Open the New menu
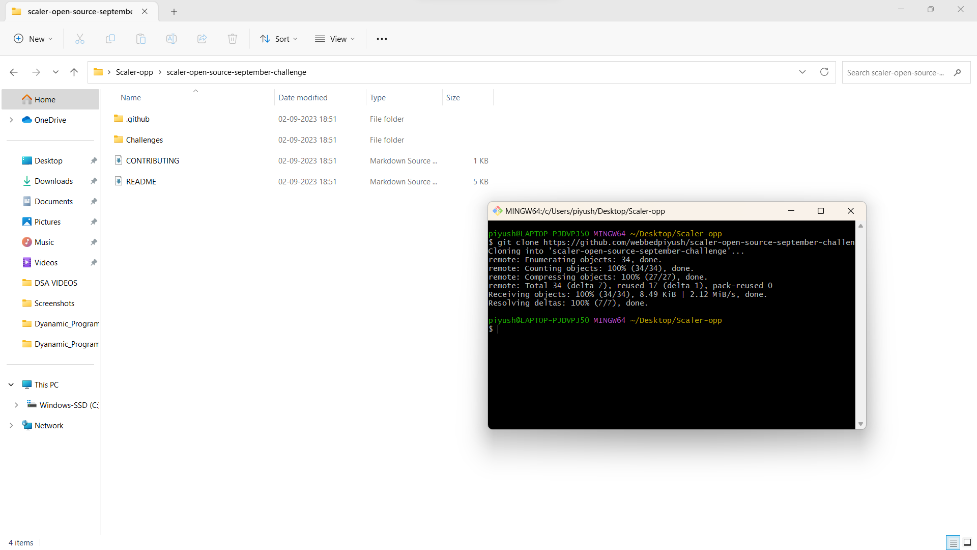 (33, 39)
